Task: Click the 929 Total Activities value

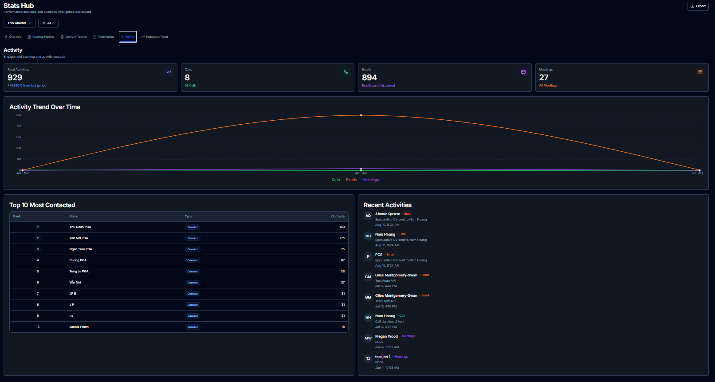Action: (15, 78)
